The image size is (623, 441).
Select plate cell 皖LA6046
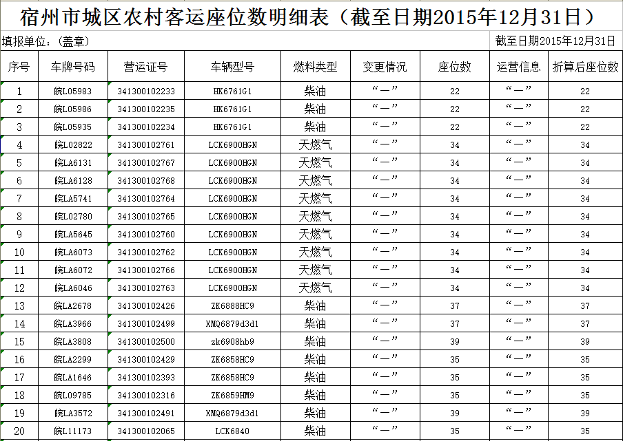coord(73,288)
